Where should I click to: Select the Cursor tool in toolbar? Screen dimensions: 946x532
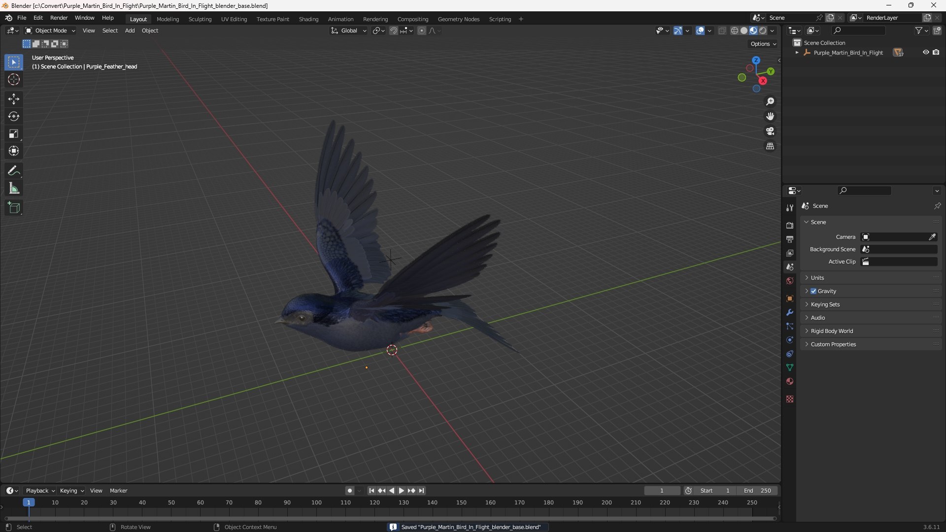point(14,79)
